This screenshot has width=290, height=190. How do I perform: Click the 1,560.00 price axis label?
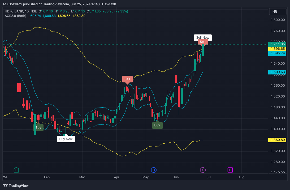[x=278, y=86]
